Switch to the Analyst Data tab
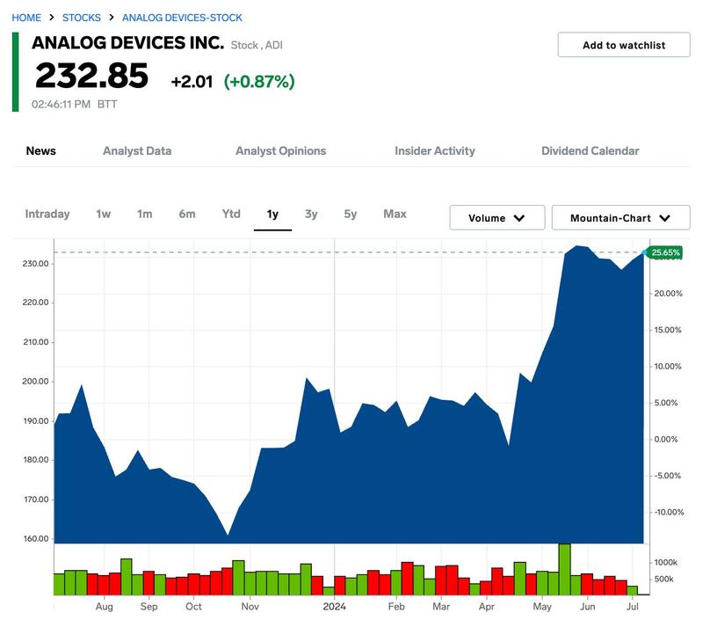 click(x=137, y=150)
